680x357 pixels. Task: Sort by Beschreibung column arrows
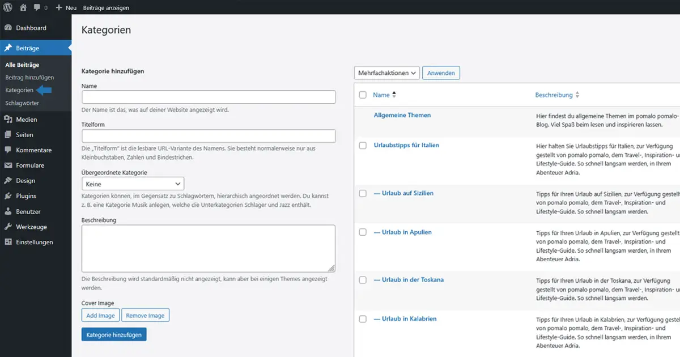(x=577, y=95)
